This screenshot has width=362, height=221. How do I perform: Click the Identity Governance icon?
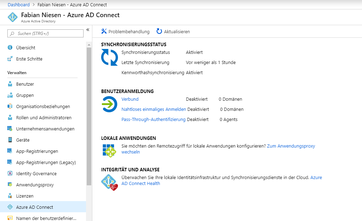(x=10, y=173)
